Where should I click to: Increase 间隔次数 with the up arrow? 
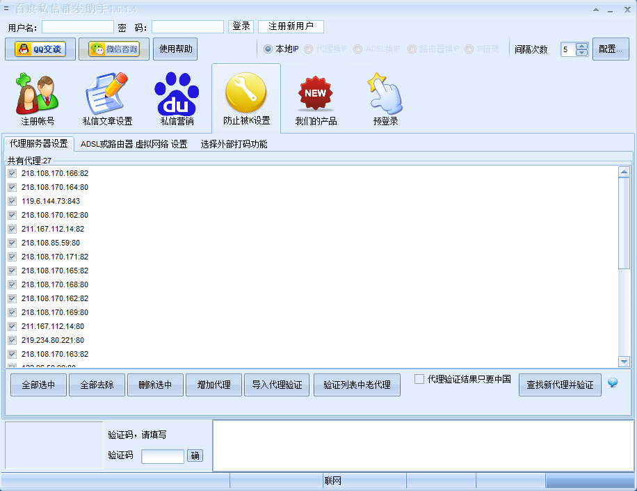pos(582,47)
